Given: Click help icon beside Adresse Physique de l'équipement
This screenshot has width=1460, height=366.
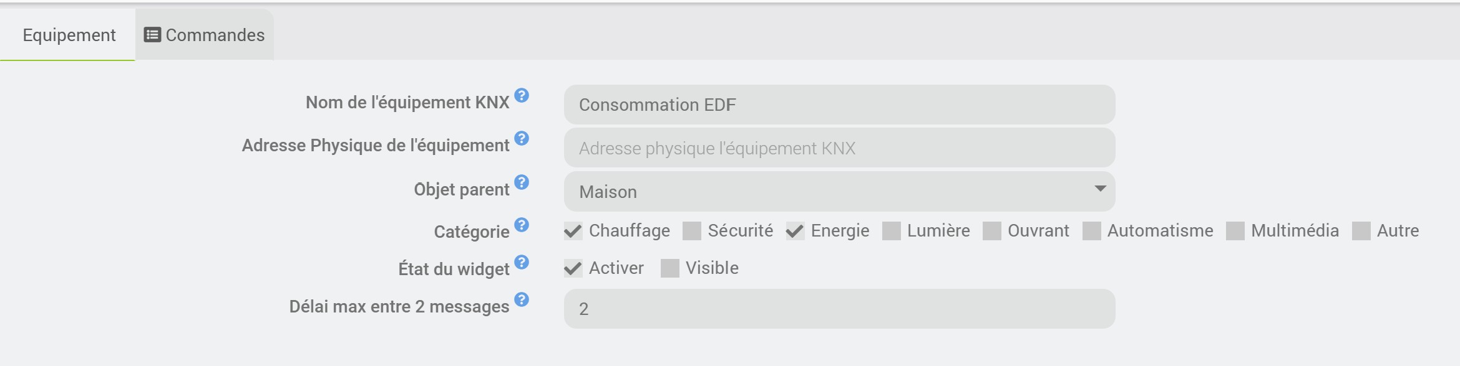Looking at the screenshot, I should pos(522,138).
